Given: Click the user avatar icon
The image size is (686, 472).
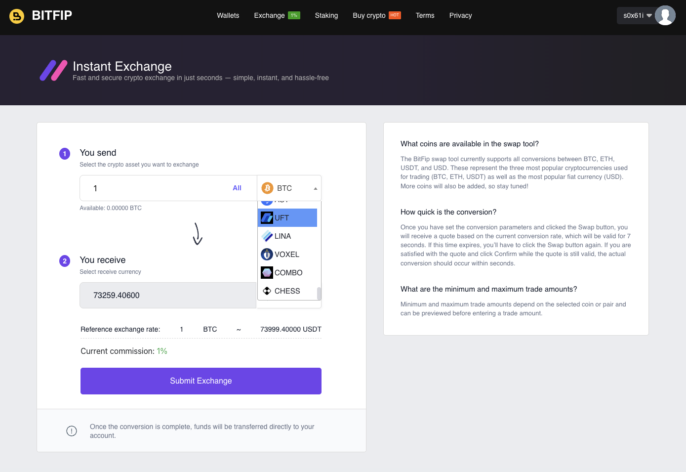Looking at the screenshot, I should coord(665,15).
